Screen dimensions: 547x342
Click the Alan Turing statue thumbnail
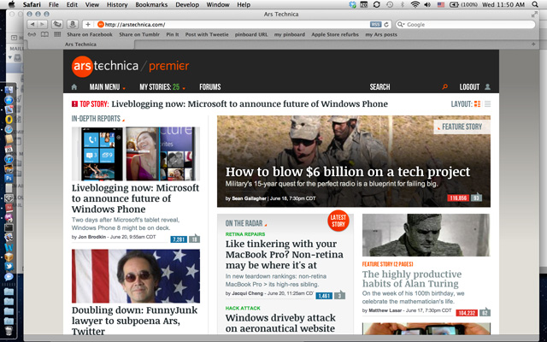click(x=426, y=235)
